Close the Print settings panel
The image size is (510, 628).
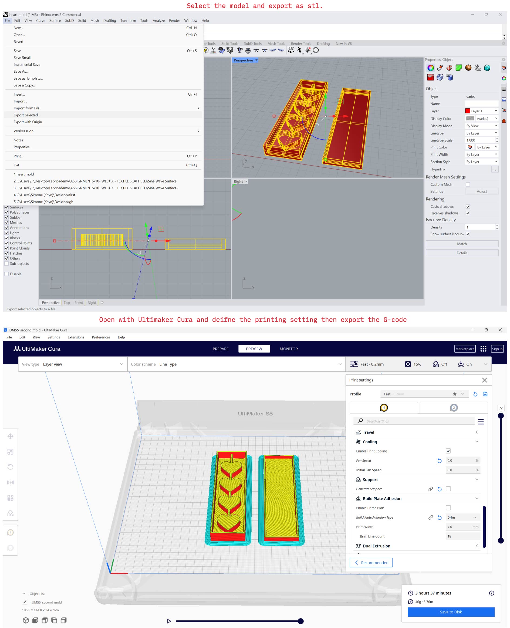[x=484, y=380]
